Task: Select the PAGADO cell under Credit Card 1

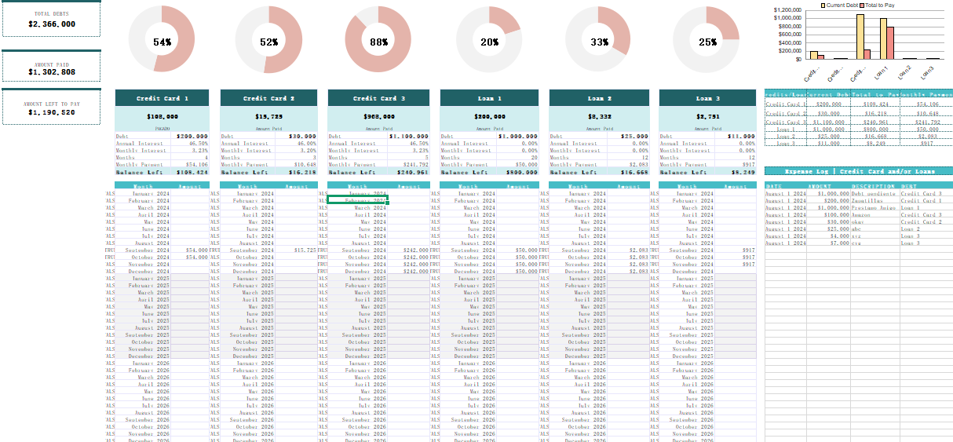Action: (x=162, y=128)
